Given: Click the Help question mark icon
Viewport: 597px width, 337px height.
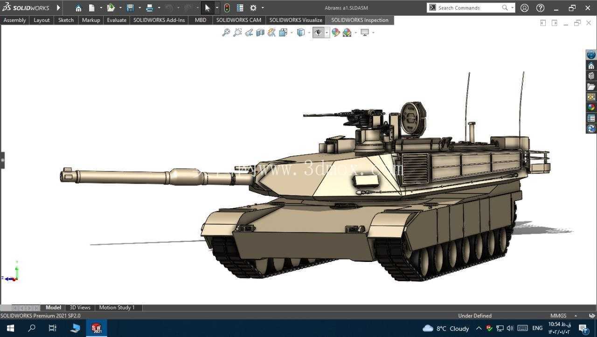Looking at the screenshot, I should tap(540, 8).
